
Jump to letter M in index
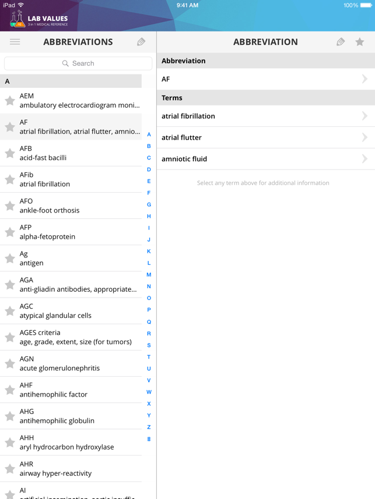[149, 275]
